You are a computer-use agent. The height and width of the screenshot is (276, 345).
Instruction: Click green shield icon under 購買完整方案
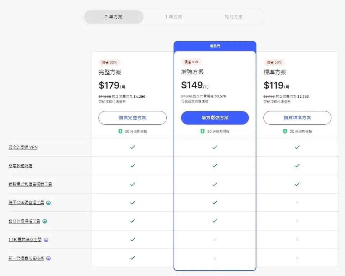coord(120,132)
